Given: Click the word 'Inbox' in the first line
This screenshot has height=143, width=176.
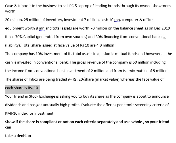Looking at the screenshot, I should (23, 6).
